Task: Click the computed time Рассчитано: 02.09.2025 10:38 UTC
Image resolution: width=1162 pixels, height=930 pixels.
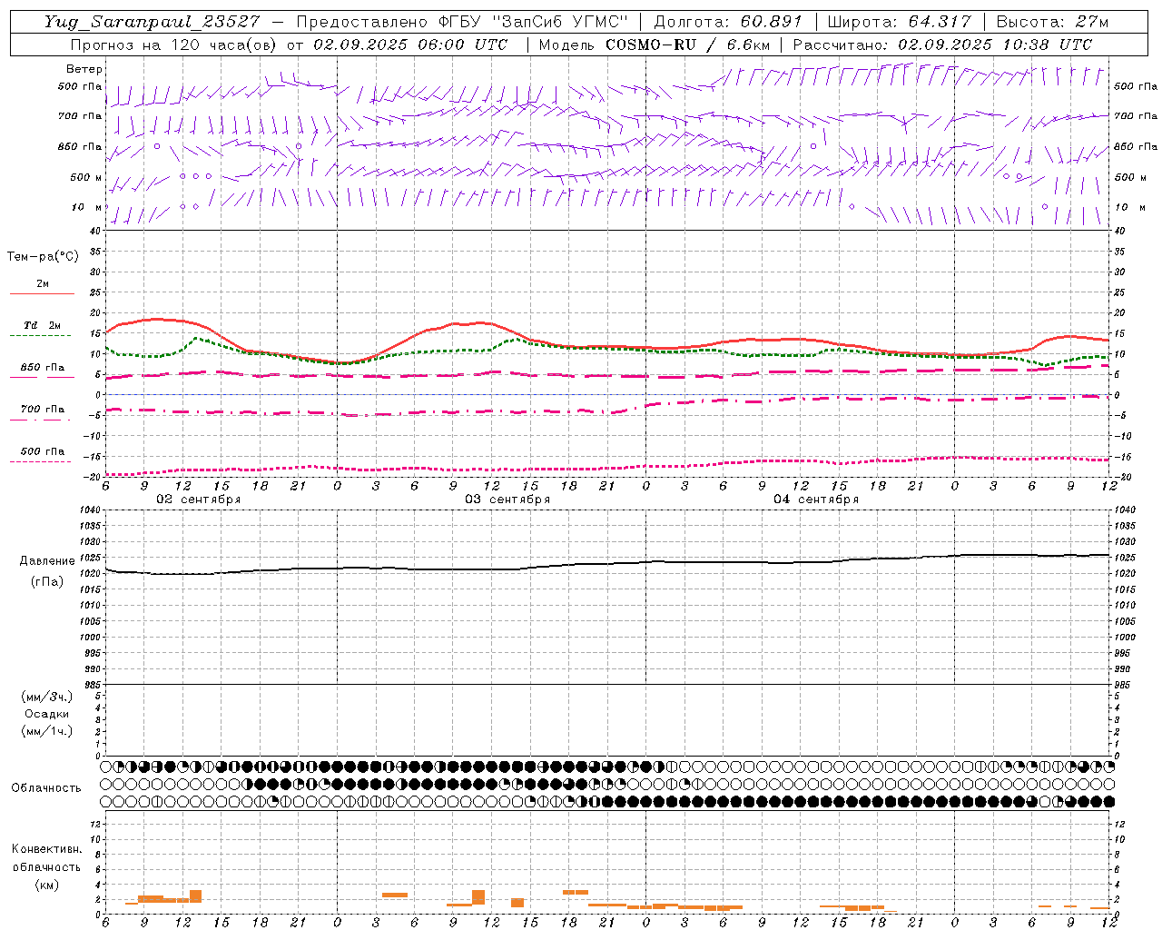Action: pos(942,45)
